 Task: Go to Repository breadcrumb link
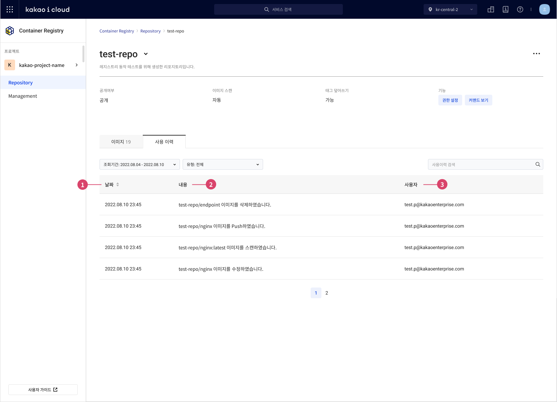[150, 31]
